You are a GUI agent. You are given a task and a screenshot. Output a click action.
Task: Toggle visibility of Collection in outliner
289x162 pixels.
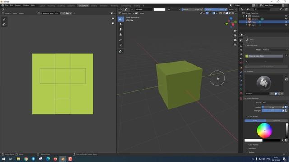(x=286, y=16)
